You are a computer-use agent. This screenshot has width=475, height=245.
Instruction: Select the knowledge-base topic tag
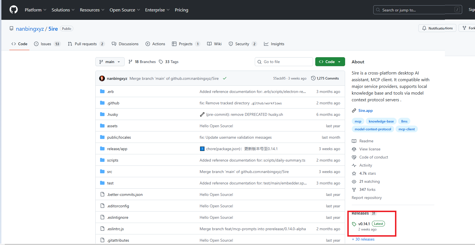381,121
